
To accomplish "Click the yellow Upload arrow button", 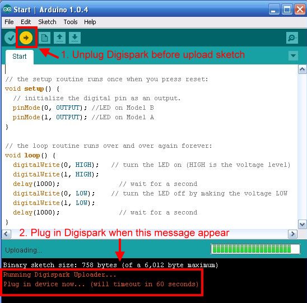I will pos(26,38).
